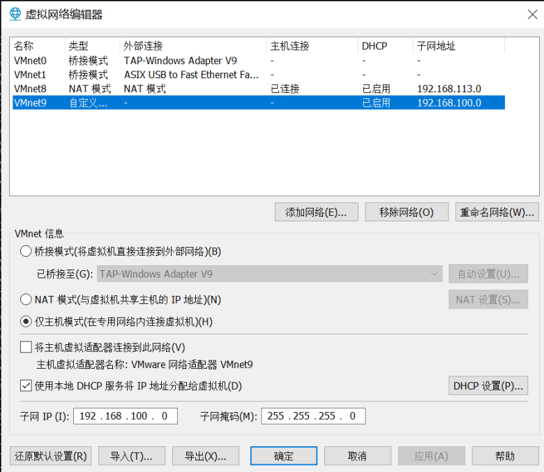The image size is (544, 472).
Task: Choose 仅主机模式 radio button
Action: coord(27,322)
